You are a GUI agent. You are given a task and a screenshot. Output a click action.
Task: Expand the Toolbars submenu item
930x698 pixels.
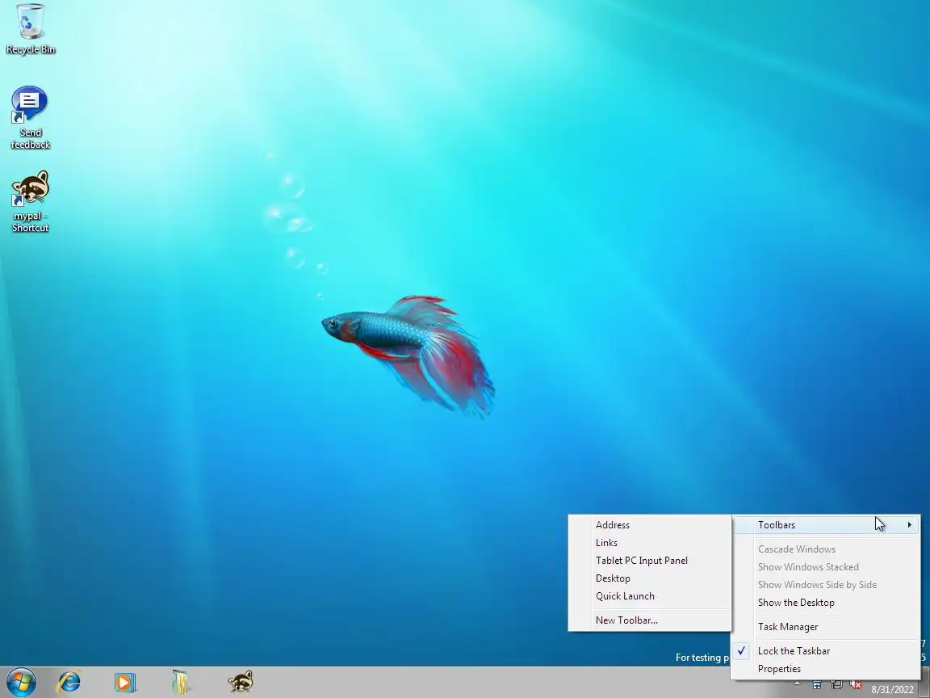tap(826, 524)
